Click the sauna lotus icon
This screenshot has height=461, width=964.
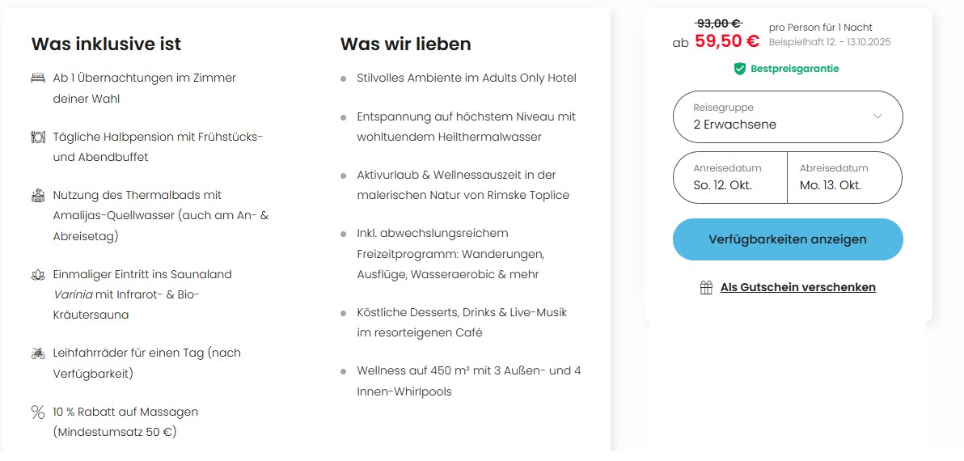point(38,275)
